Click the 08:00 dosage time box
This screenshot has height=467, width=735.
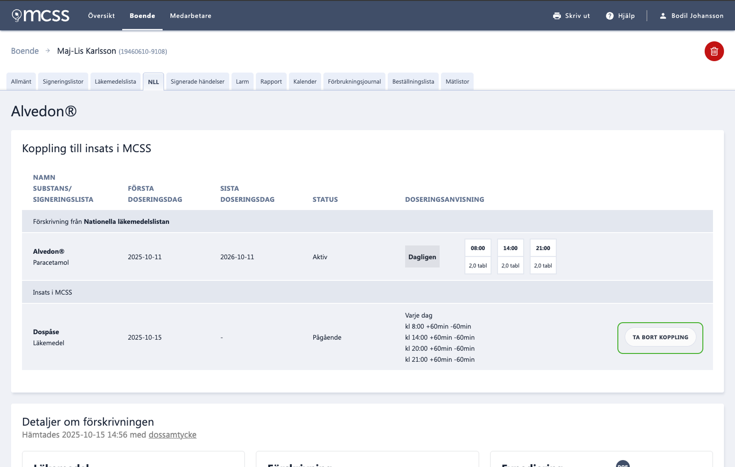[x=478, y=248]
